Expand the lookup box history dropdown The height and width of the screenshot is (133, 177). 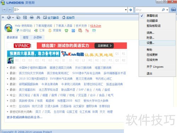click(126, 10)
